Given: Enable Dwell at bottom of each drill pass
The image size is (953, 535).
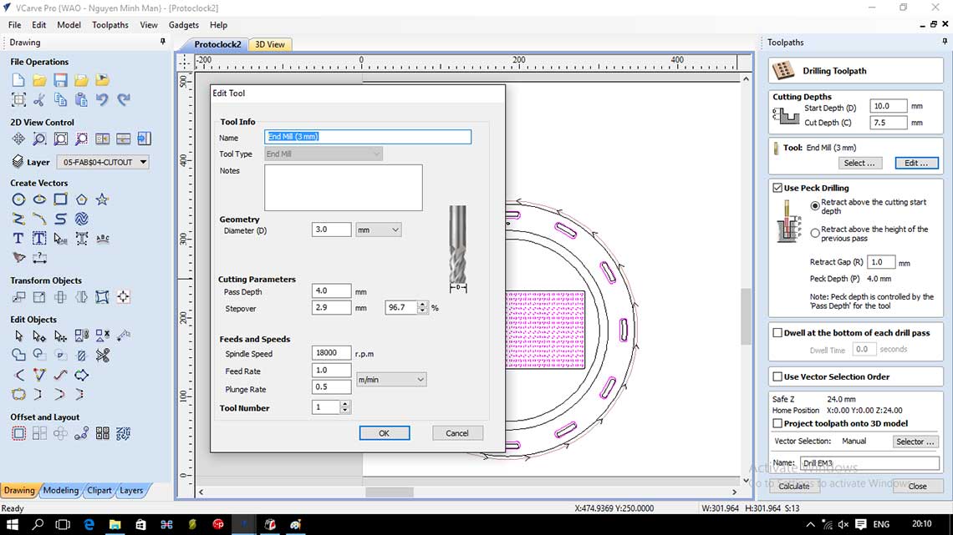Looking at the screenshot, I should coord(777,333).
